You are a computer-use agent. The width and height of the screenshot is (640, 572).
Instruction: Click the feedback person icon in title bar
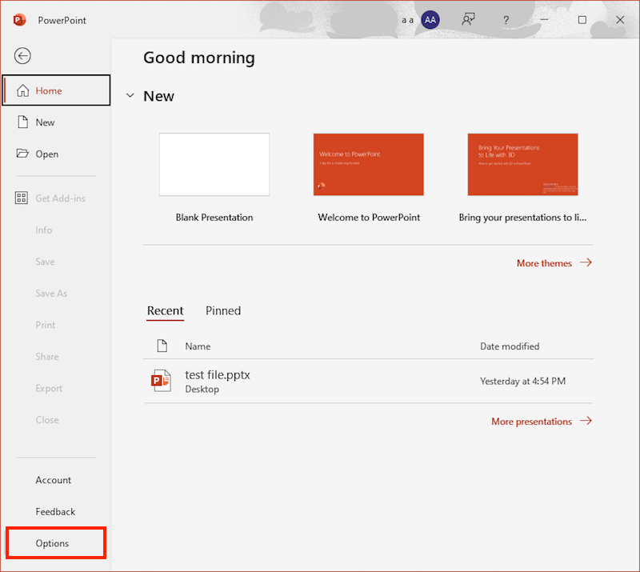click(x=468, y=19)
